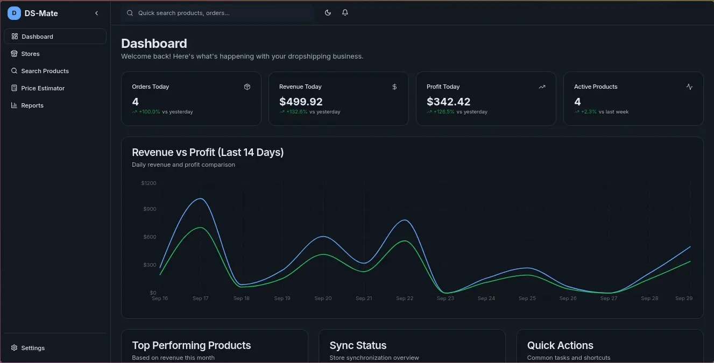This screenshot has width=714, height=363.
Task: Click the dollar icon on Revenue Today card
Action: (x=394, y=87)
